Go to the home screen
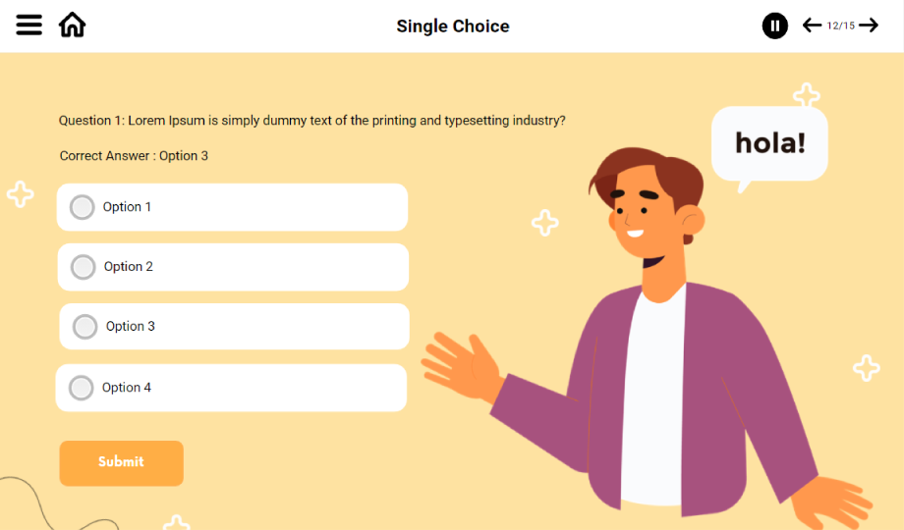The width and height of the screenshot is (904, 530). click(72, 26)
